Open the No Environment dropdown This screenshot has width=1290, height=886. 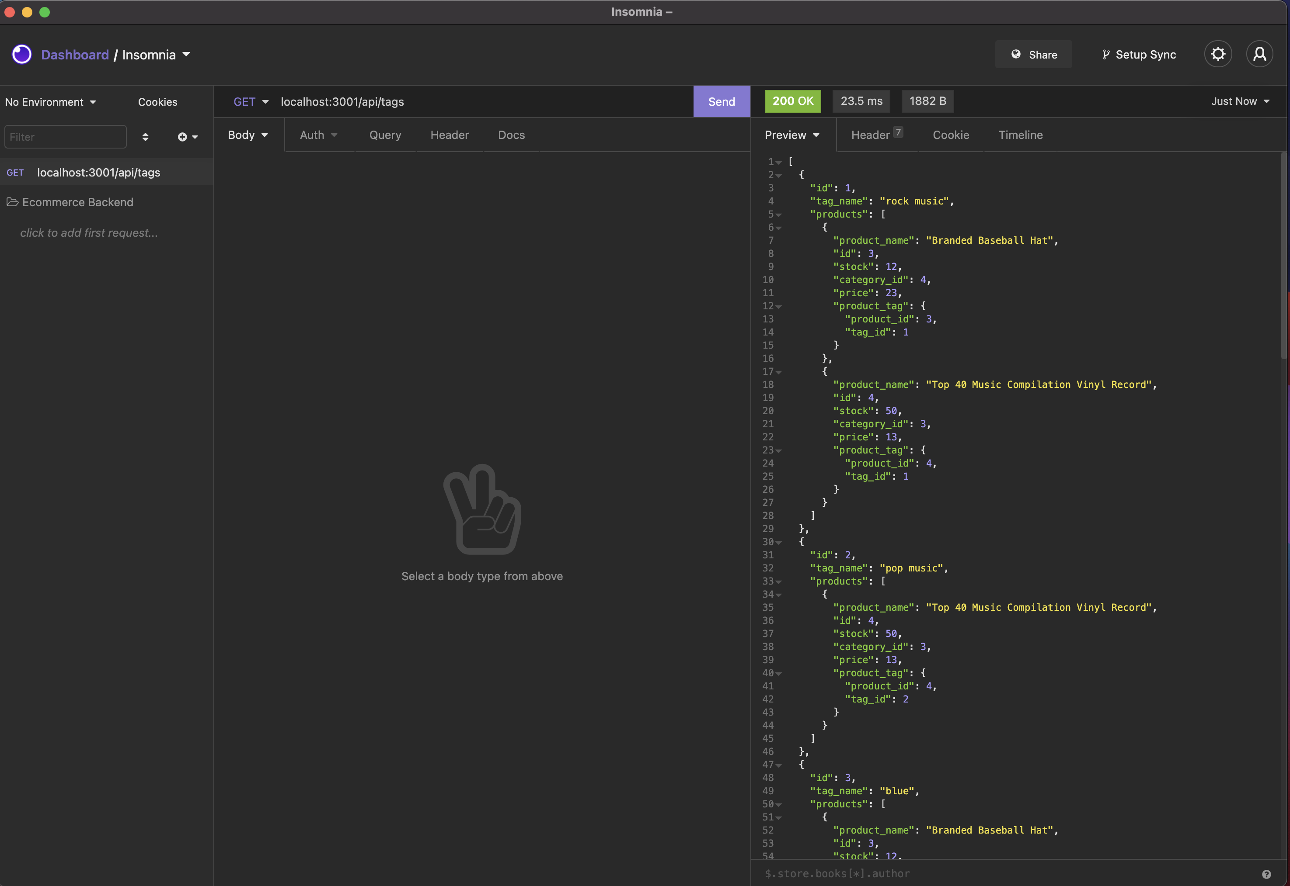coord(51,102)
